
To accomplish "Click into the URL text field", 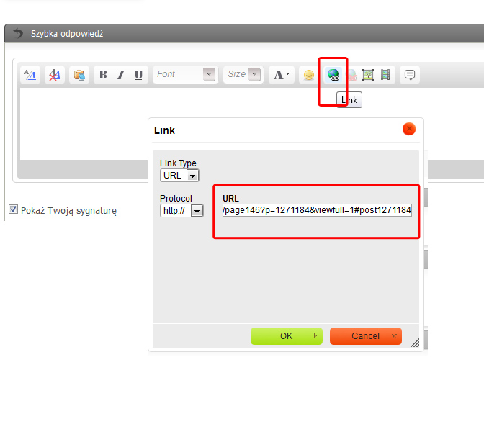I will 316,210.
